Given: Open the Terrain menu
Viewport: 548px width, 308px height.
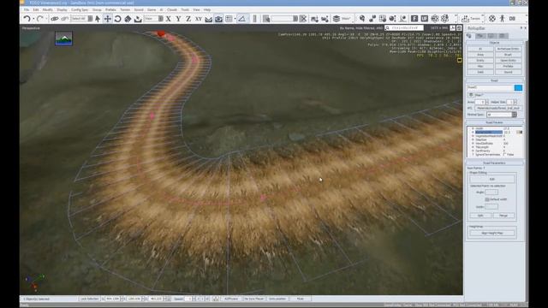Looking at the screenshot, I should (x=125, y=9).
